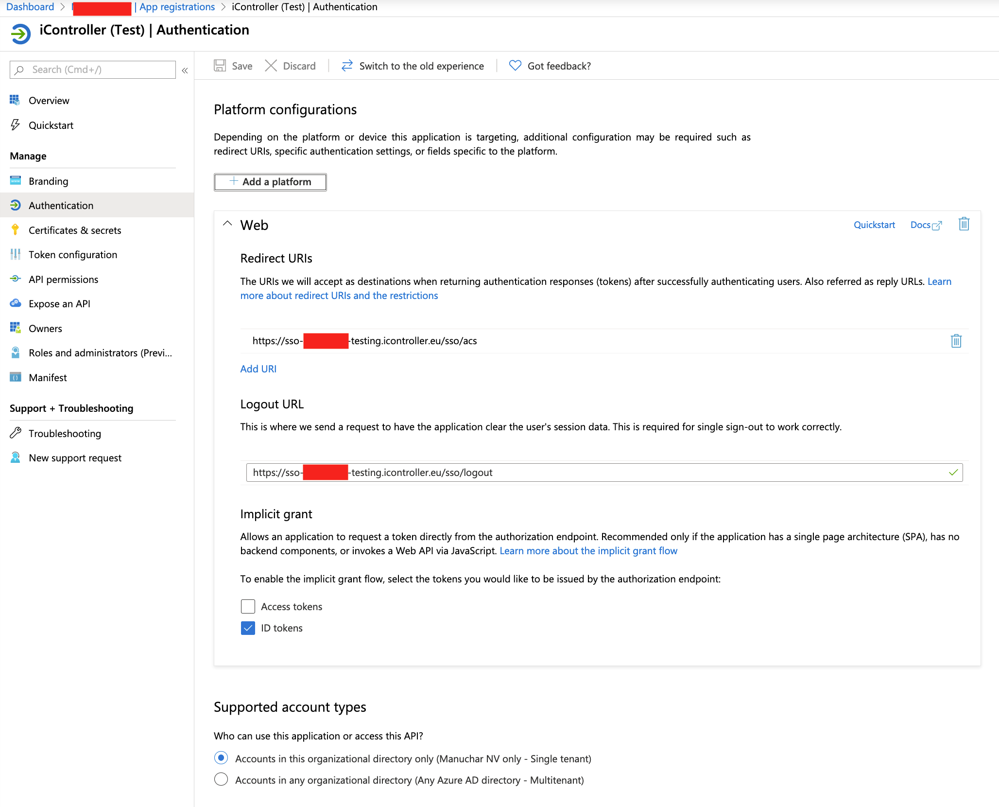Open Learn more about implicit grant flow
The image size is (999, 807).
588,551
